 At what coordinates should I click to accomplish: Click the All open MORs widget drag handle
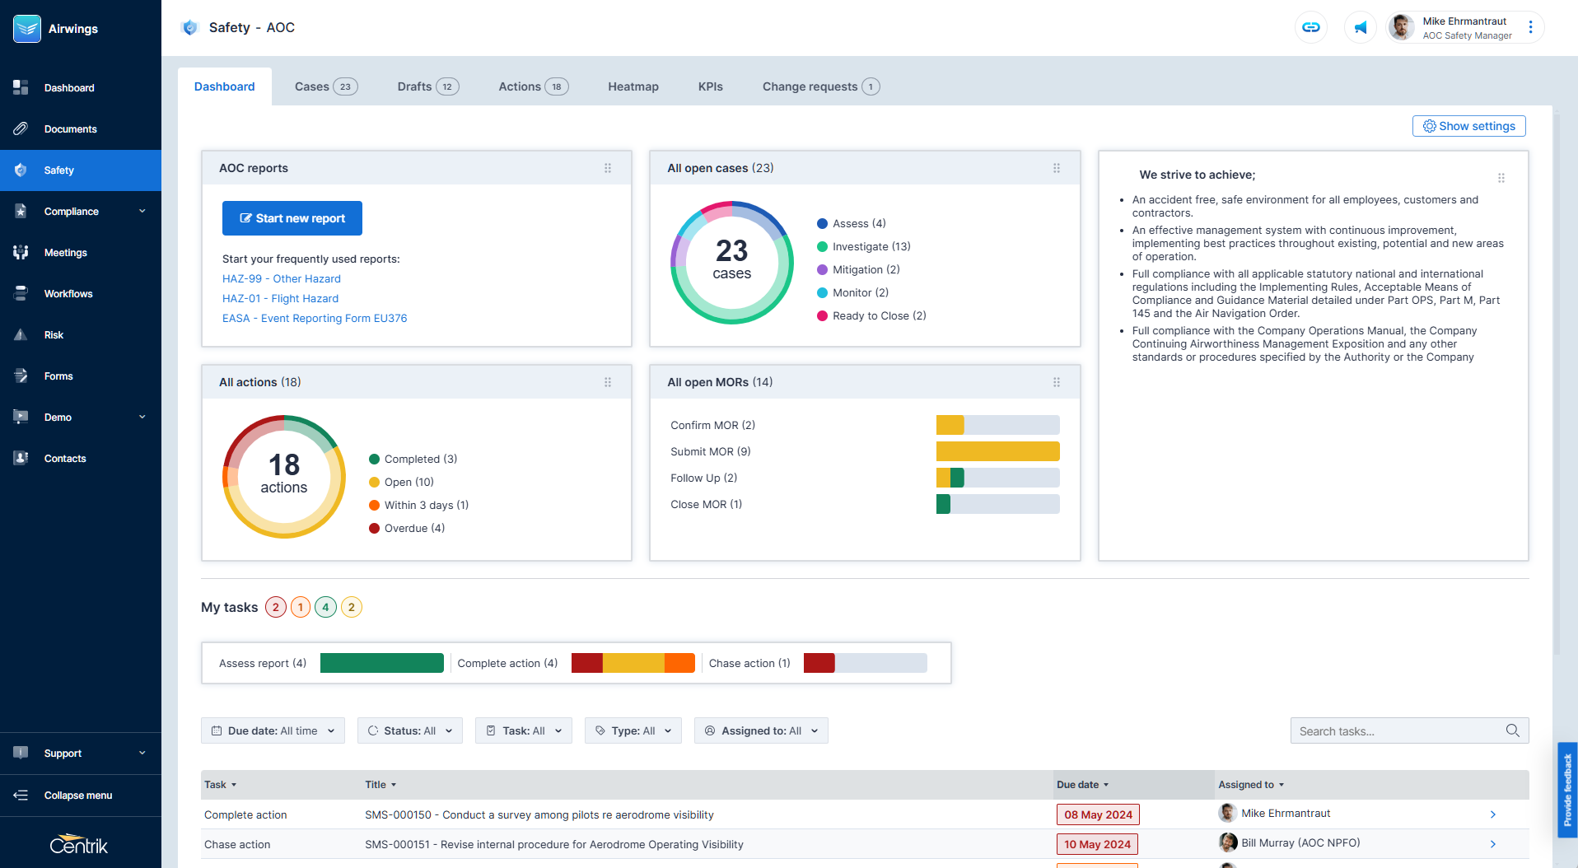(x=1057, y=382)
